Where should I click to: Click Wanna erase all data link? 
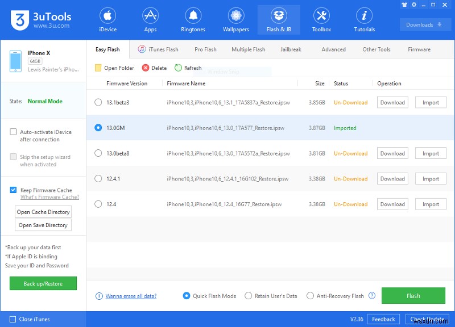(x=131, y=296)
